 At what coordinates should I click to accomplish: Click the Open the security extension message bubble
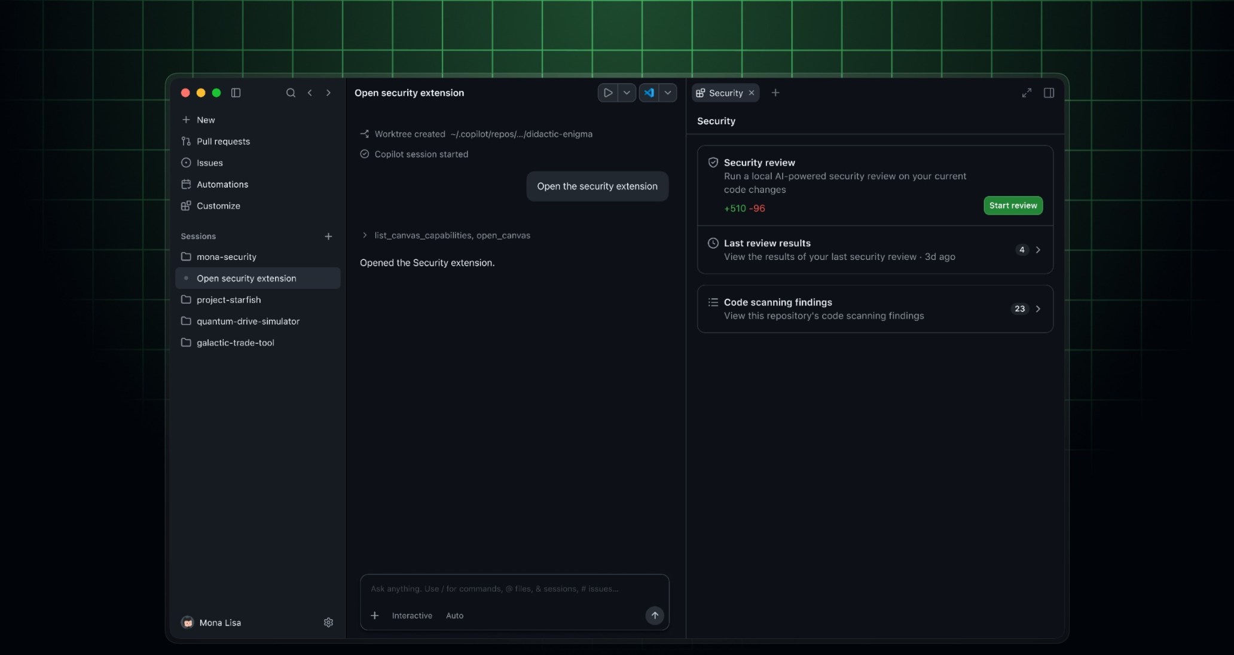pyautogui.click(x=597, y=186)
